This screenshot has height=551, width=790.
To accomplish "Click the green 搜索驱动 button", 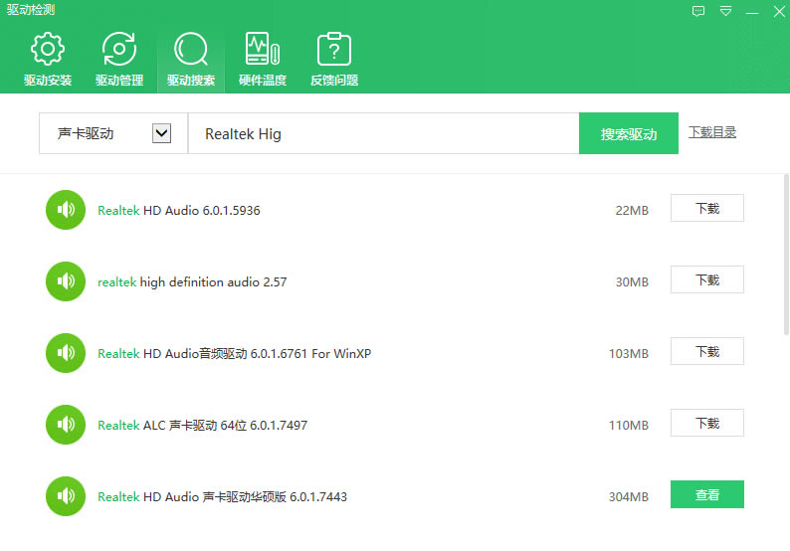I will point(629,134).
